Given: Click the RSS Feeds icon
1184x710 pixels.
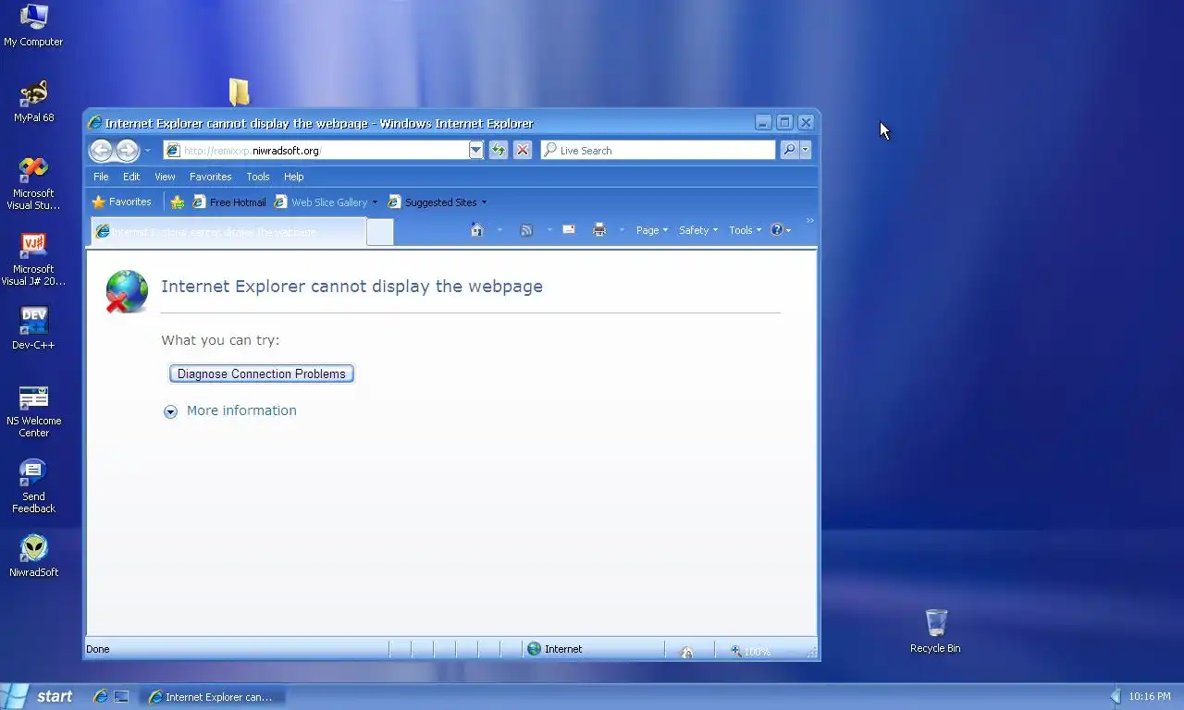Looking at the screenshot, I should click(x=526, y=230).
